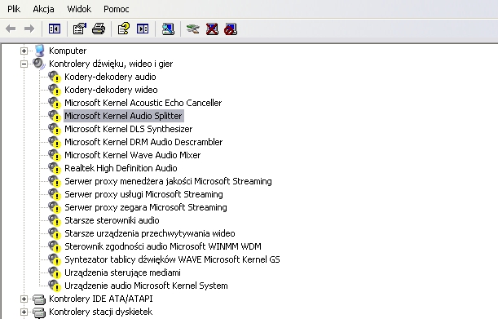
Task: Select Urządzenie audio Microsoft Kernel System
Action: click(146, 286)
